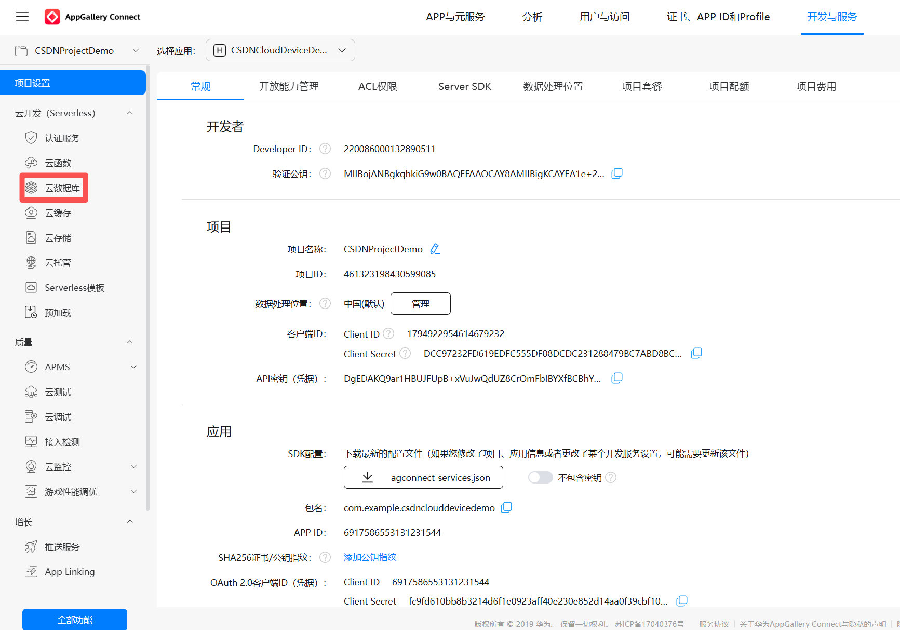Click the 全部功能 button
This screenshot has width=900, height=630.
[x=75, y=620]
